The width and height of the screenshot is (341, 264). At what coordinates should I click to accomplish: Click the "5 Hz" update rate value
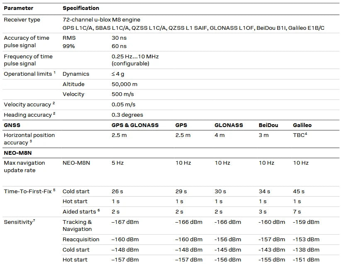coord(118,163)
